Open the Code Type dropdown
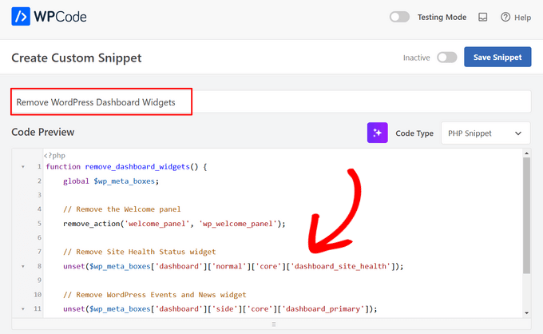 pos(486,133)
